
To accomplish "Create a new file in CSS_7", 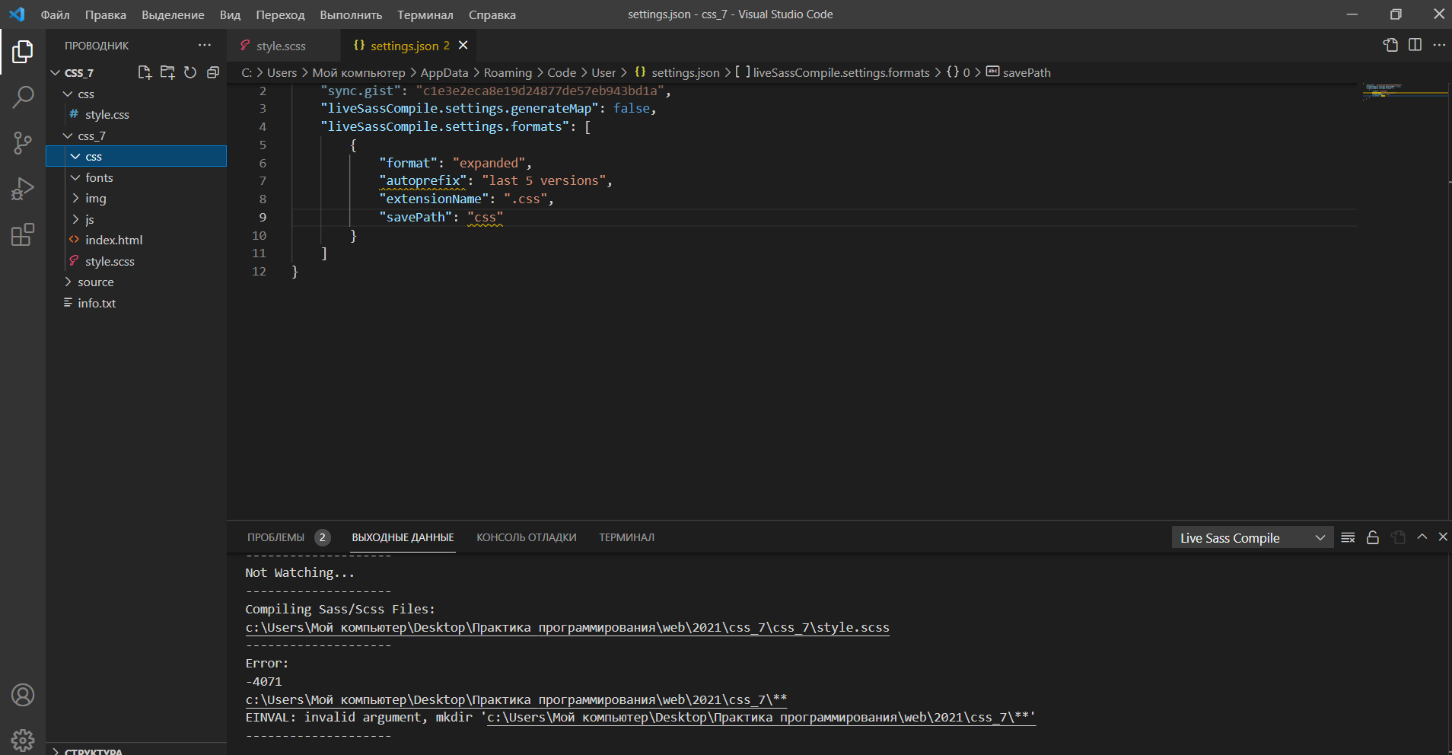I will pos(145,72).
